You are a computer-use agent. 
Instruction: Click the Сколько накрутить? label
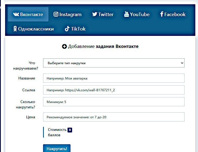point(26,104)
